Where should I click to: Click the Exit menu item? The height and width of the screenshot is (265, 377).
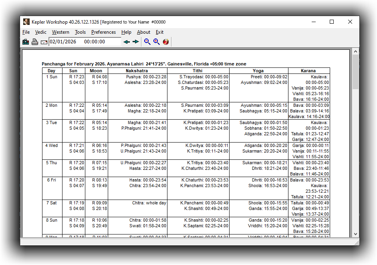[159, 32]
